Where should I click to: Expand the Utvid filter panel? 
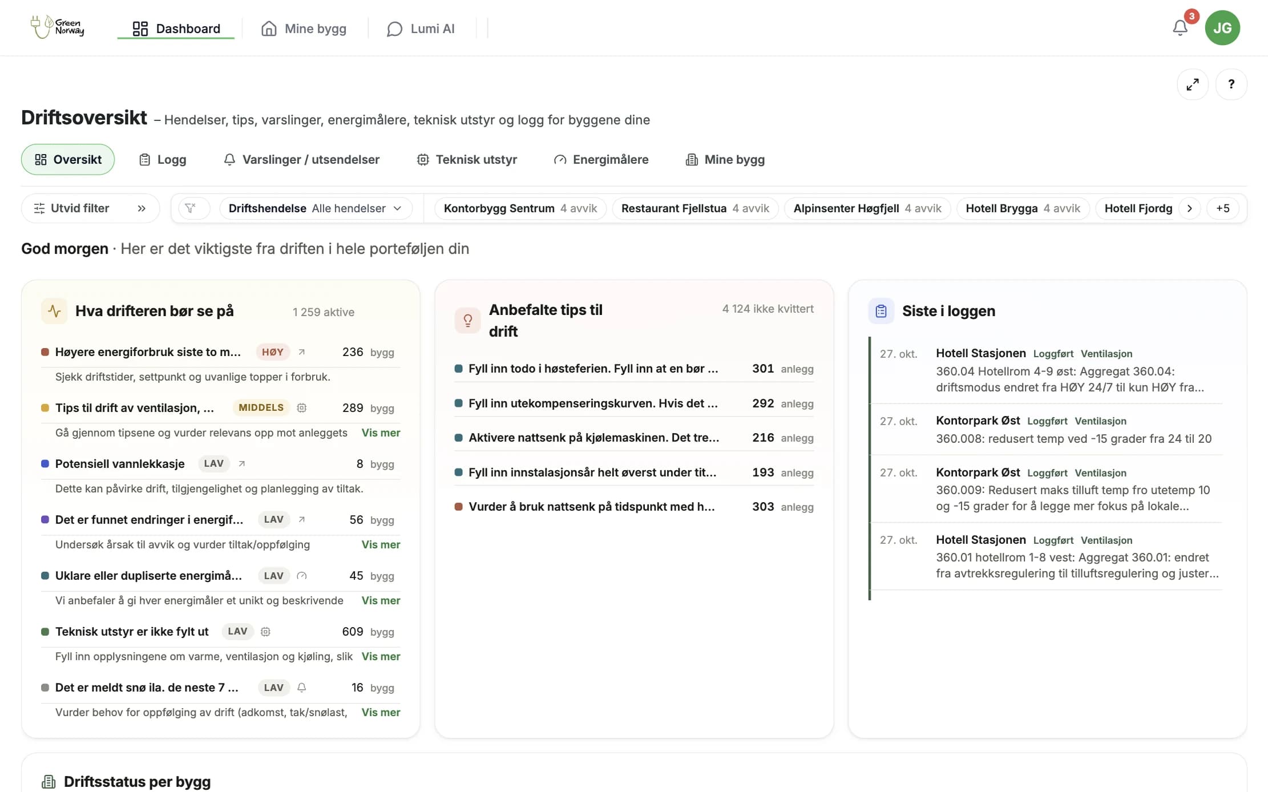pos(90,208)
